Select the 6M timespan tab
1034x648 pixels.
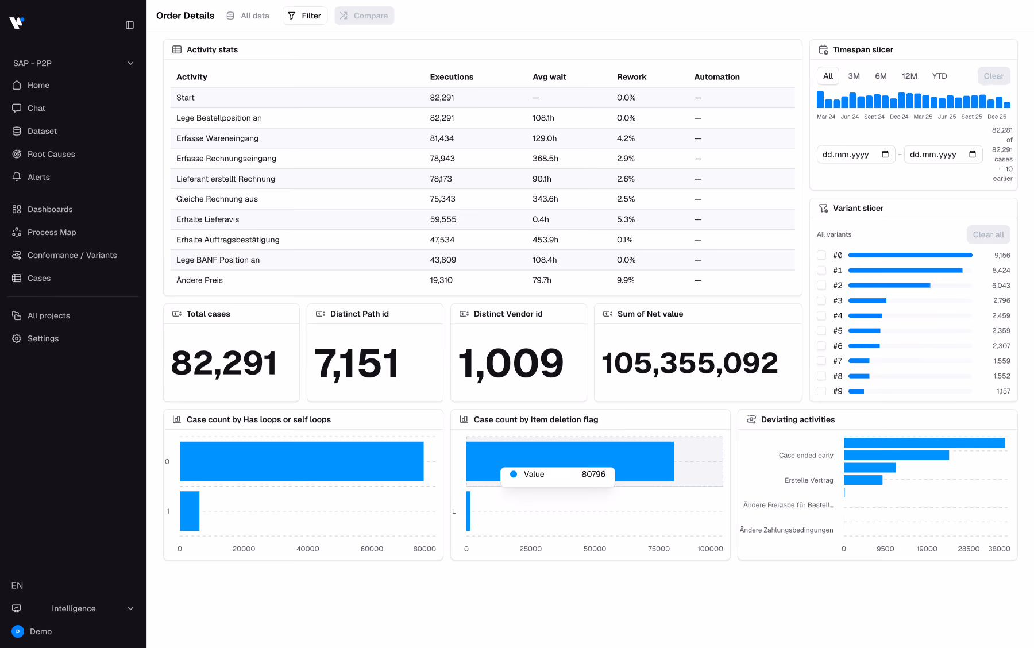tap(881, 76)
